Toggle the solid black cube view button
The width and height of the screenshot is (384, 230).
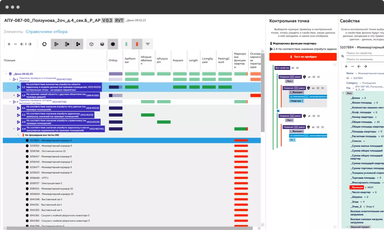click(113, 44)
